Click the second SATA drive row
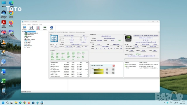The image size is (187, 105). pos(141,66)
